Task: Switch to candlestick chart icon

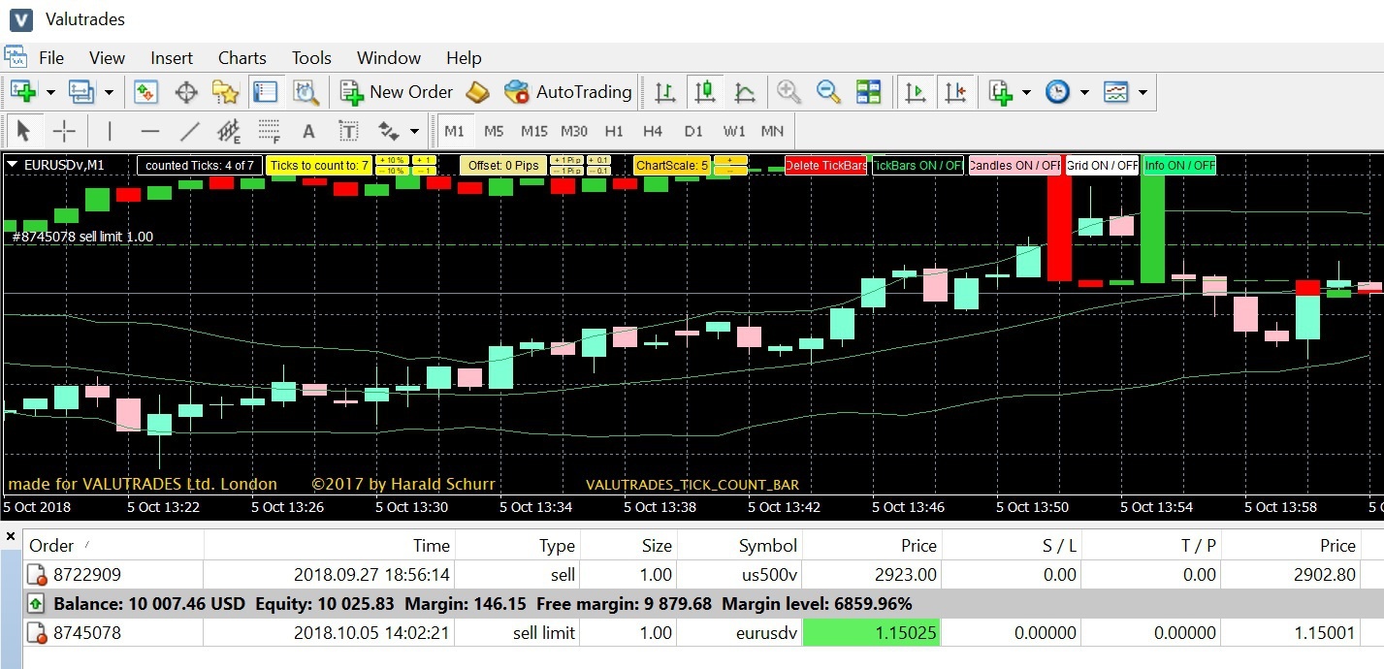Action: click(x=705, y=92)
